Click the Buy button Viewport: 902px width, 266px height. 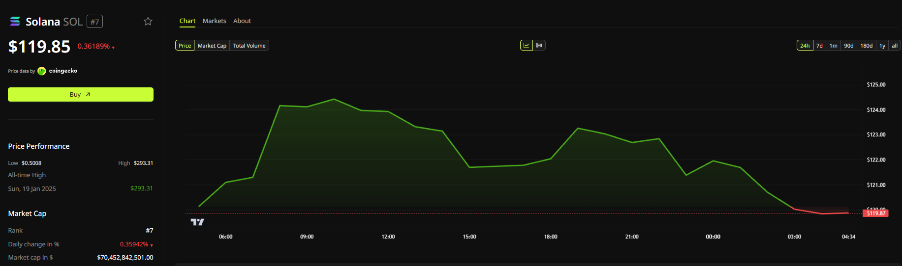81,95
